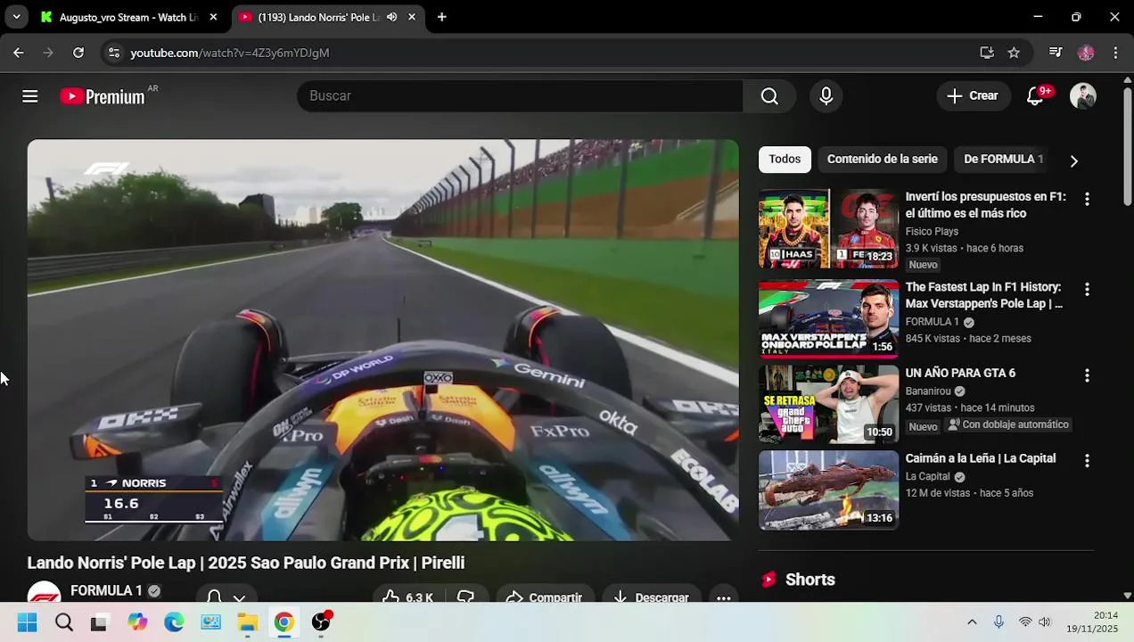Open more actions three-dot button under video
Image resolution: width=1134 pixels, height=642 pixels.
click(724, 595)
